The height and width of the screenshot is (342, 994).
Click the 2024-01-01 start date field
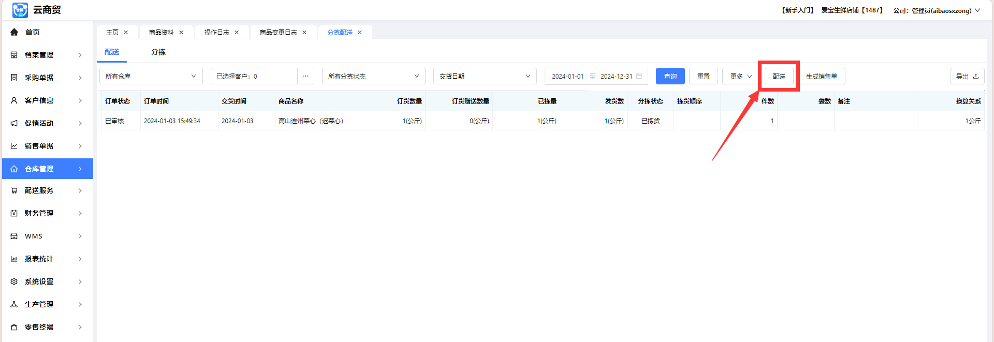coord(567,77)
